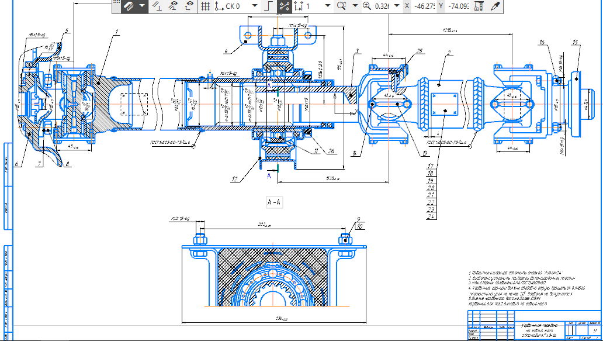This screenshot has width=603, height=341.
Task: Toggle the magnet snap tool
Action: coord(129,6)
